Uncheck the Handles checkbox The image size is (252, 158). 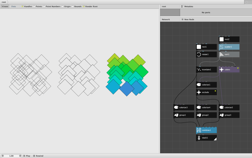[22, 7]
